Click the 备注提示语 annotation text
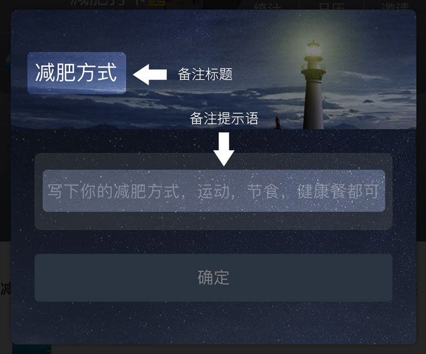 (x=224, y=119)
